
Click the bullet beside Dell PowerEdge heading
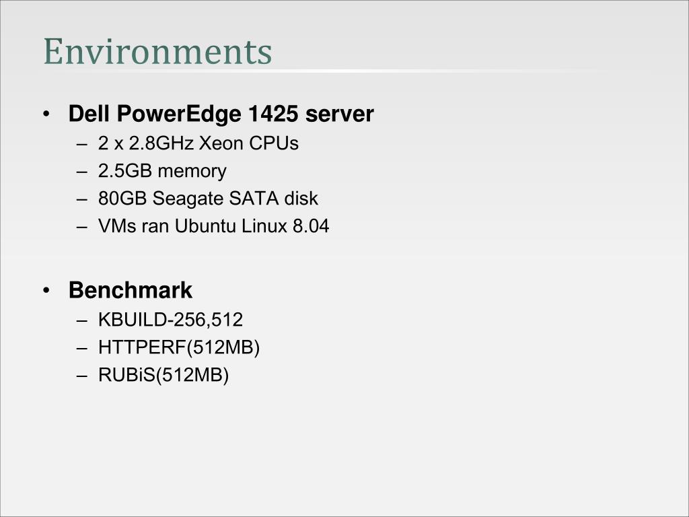[46, 114]
